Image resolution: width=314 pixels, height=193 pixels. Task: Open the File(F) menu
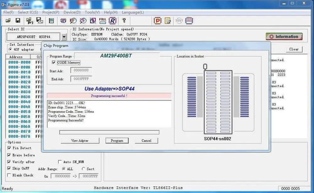pos(8,13)
